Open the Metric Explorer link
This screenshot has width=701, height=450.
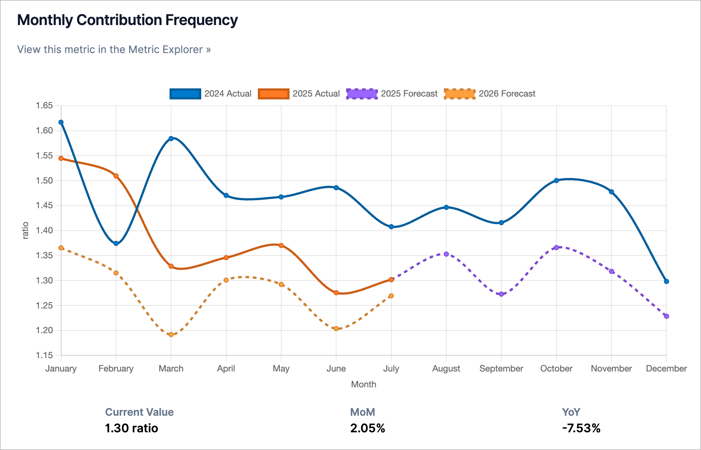(114, 49)
